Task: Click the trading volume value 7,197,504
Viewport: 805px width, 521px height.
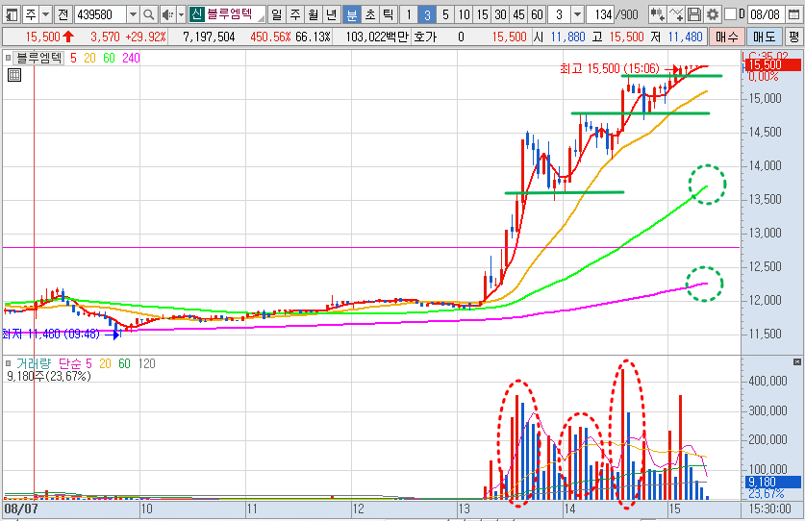Action: (x=209, y=37)
